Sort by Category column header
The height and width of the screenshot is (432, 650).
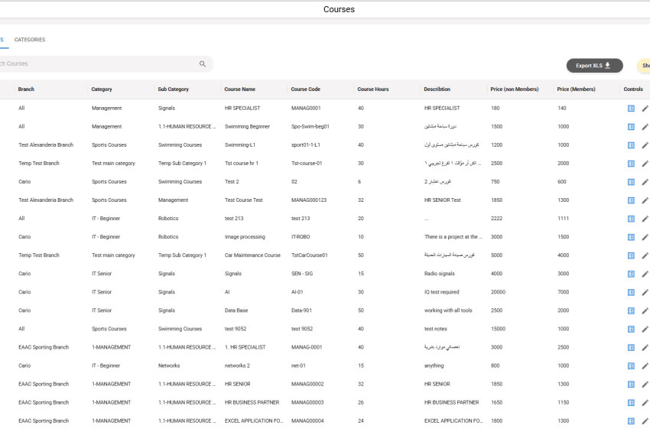pyautogui.click(x=102, y=89)
